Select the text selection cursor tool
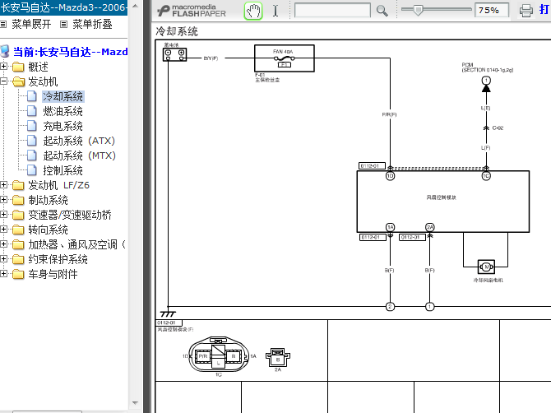Screen dimensions: 551x413 pos(275,11)
